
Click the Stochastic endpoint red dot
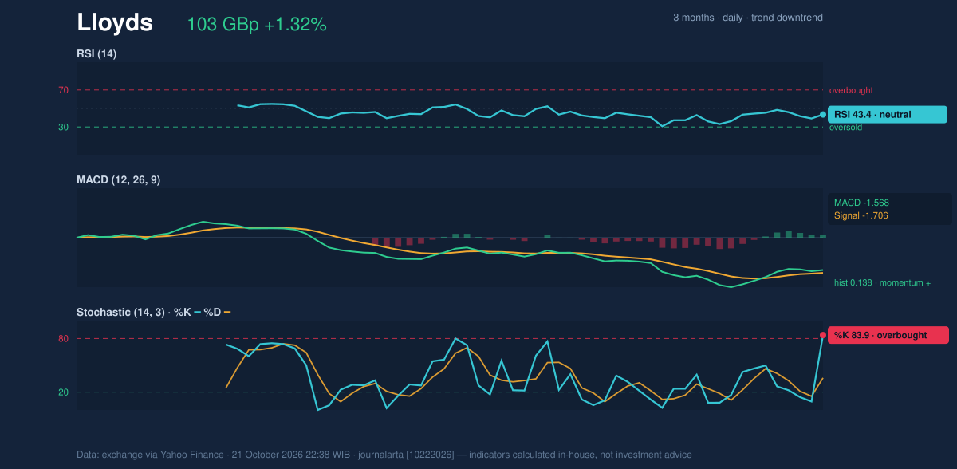tap(823, 335)
